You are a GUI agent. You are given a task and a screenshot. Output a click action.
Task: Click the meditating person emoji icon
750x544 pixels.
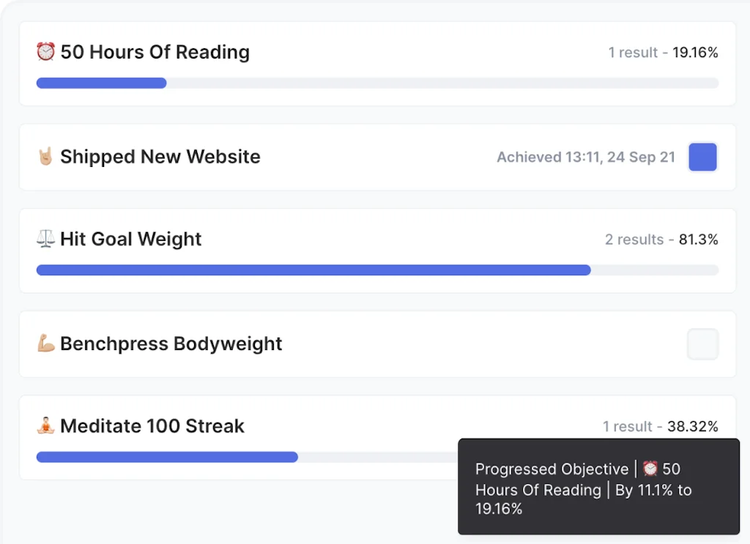point(45,426)
